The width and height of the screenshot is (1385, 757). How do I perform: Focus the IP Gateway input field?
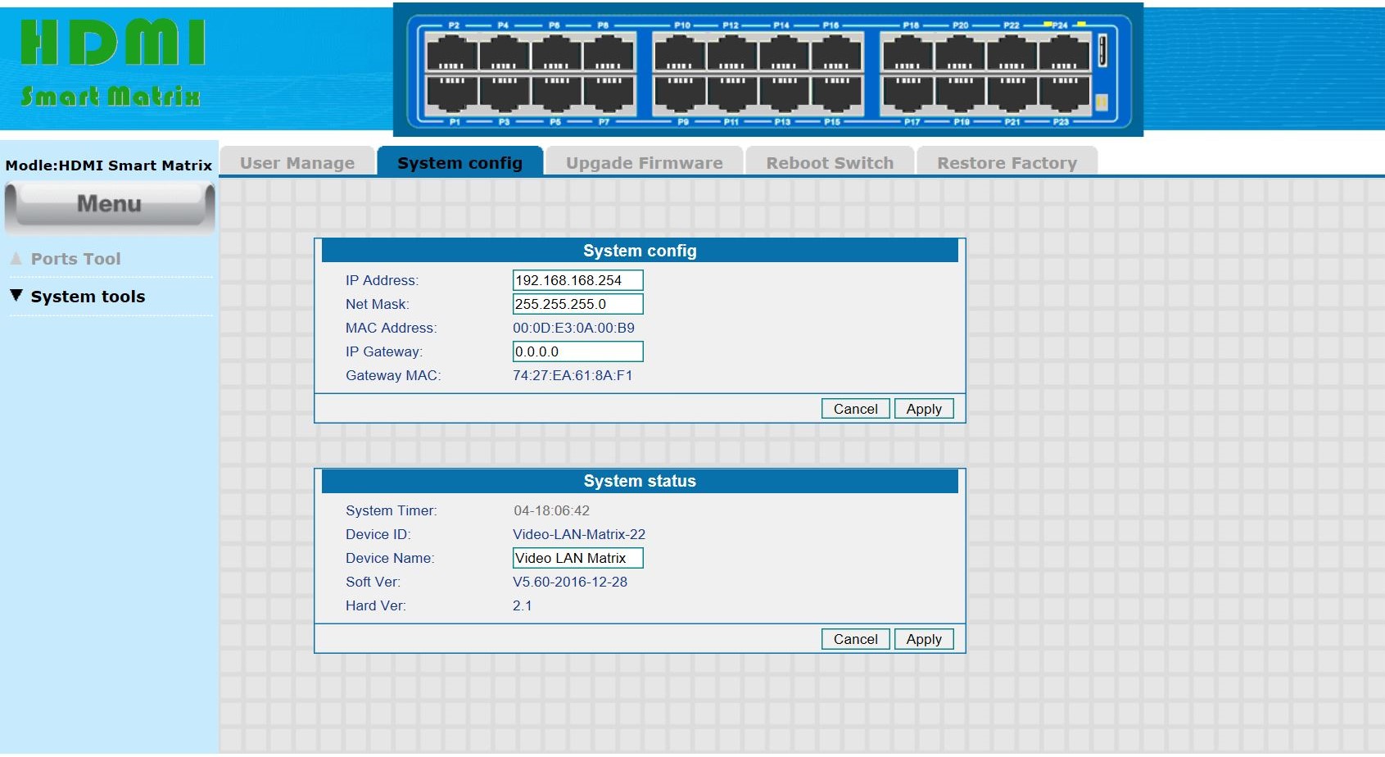point(578,351)
